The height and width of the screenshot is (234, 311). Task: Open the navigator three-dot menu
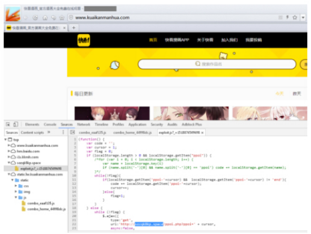[63, 132]
